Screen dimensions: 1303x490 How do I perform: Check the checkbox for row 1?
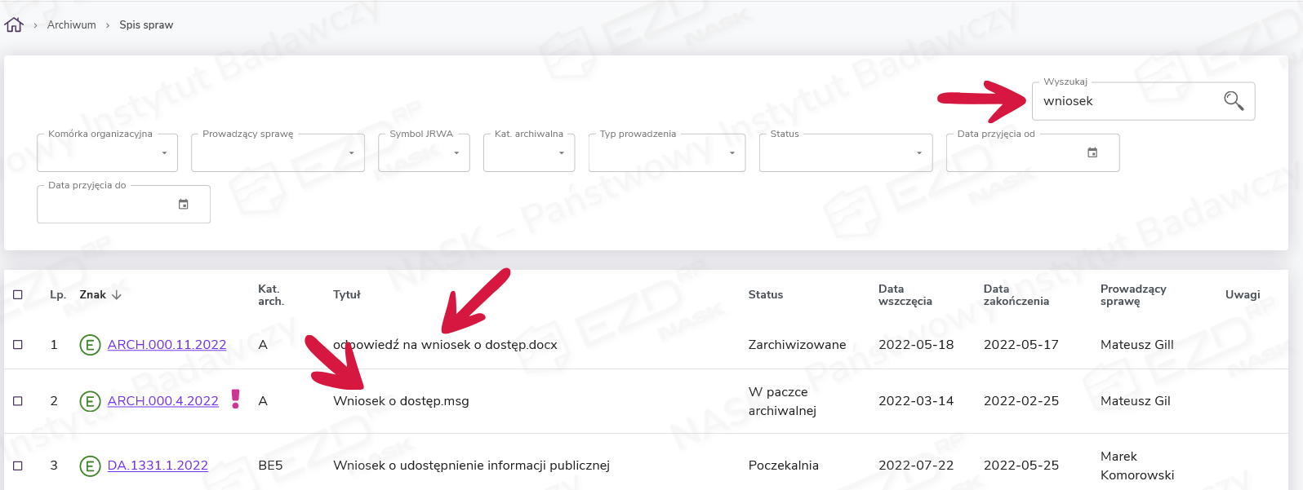(18, 345)
